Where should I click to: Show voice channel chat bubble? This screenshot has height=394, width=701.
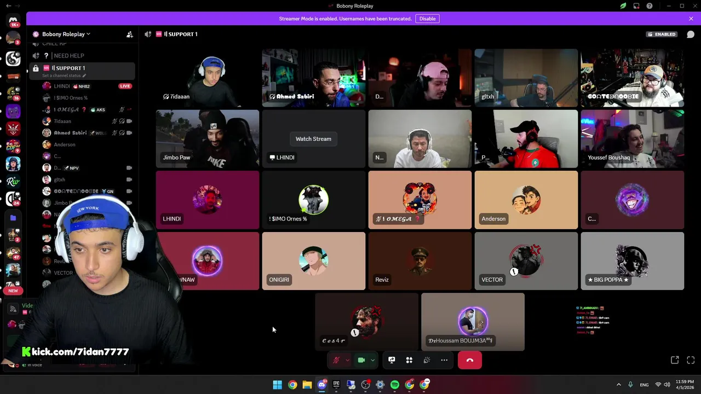point(691,34)
